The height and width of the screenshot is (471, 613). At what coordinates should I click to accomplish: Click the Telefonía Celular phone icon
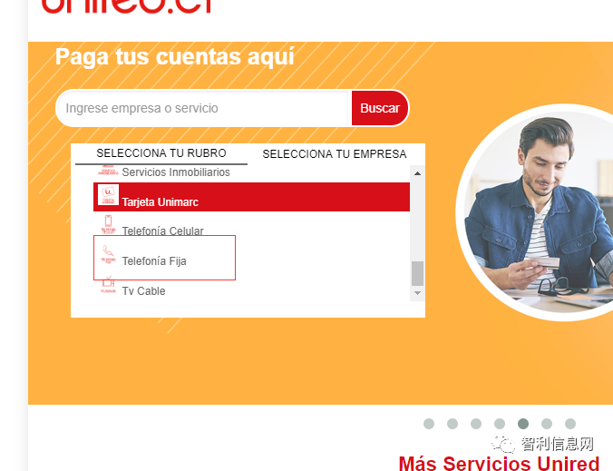pos(108,224)
